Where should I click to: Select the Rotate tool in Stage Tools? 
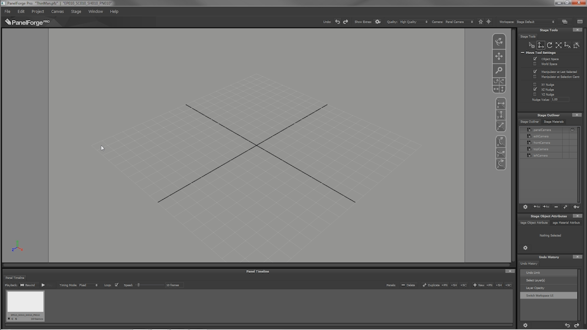click(x=549, y=45)
